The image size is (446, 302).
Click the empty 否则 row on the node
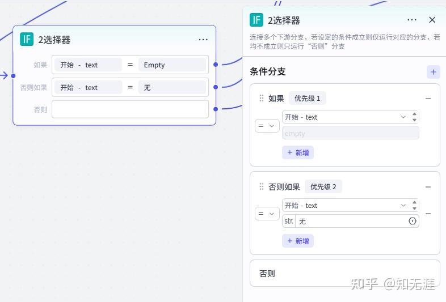click(x=131, y=109)
